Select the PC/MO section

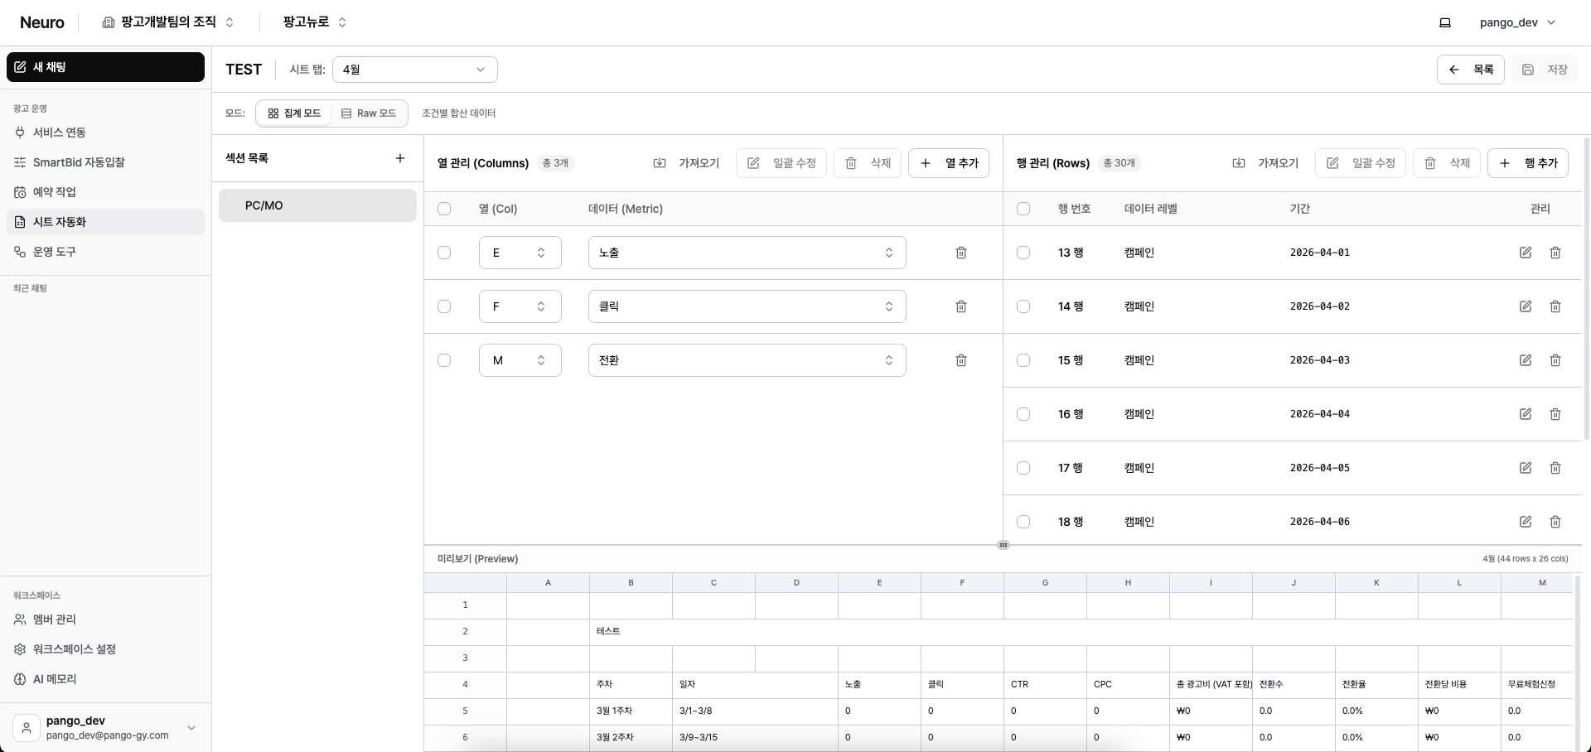[317, 205]
